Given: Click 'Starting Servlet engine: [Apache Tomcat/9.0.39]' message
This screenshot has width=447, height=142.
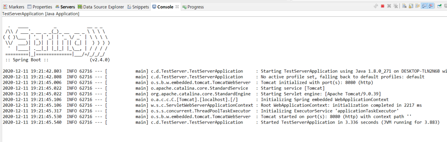Looking at the screenshot, I should (321, 94).
